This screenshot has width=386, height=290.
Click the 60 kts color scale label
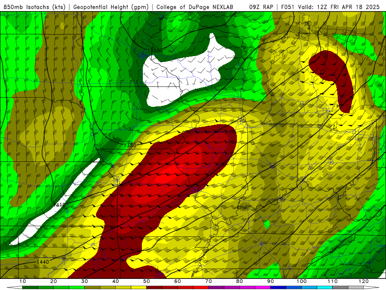[x=178, y=281]
